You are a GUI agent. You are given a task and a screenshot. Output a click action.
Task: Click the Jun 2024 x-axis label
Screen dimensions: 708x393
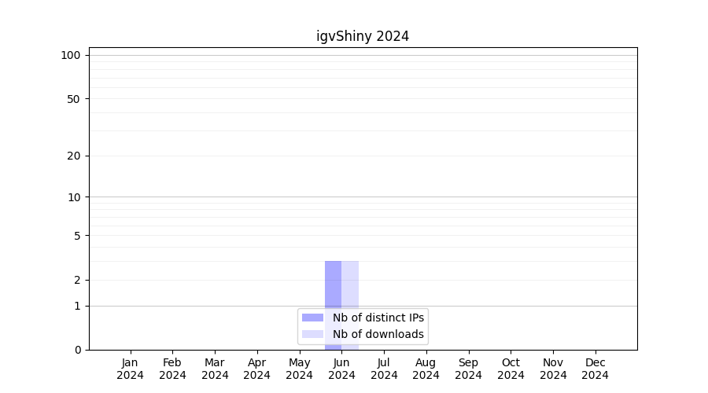[341, 369]
